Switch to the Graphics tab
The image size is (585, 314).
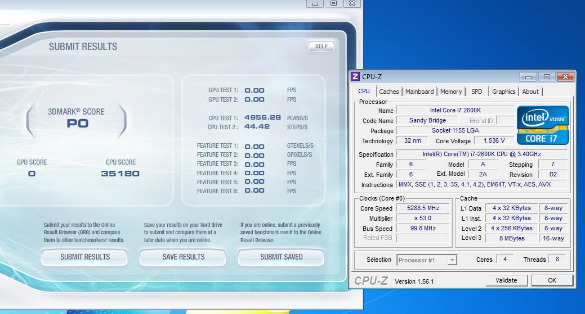[503, 92]
